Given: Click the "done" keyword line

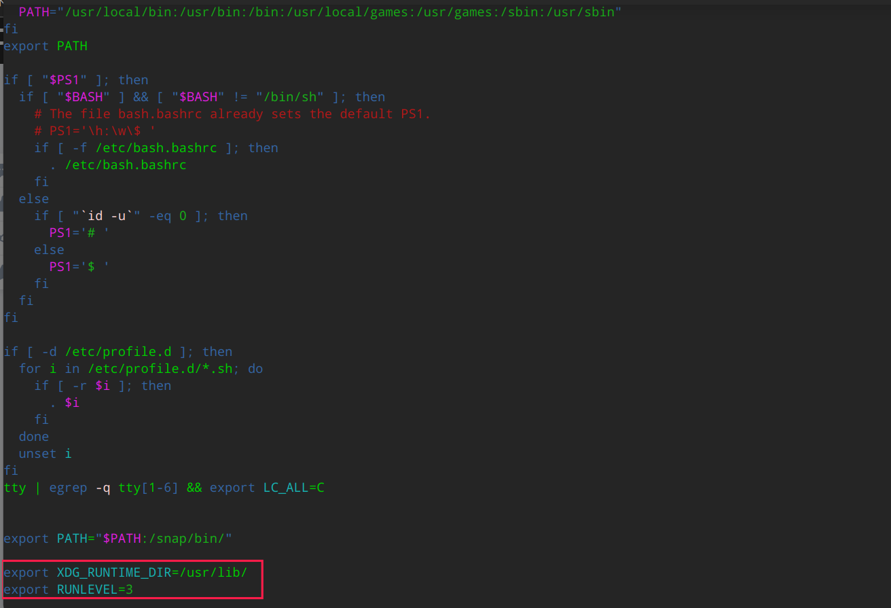Looking at the screenshot, I should click(34, 437).
